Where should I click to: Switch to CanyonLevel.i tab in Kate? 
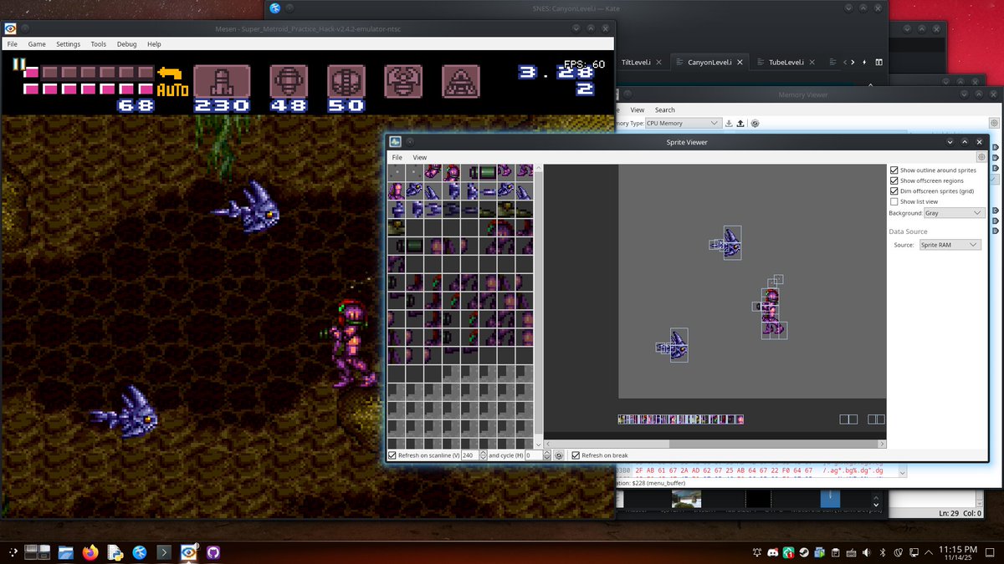[709, 62]
